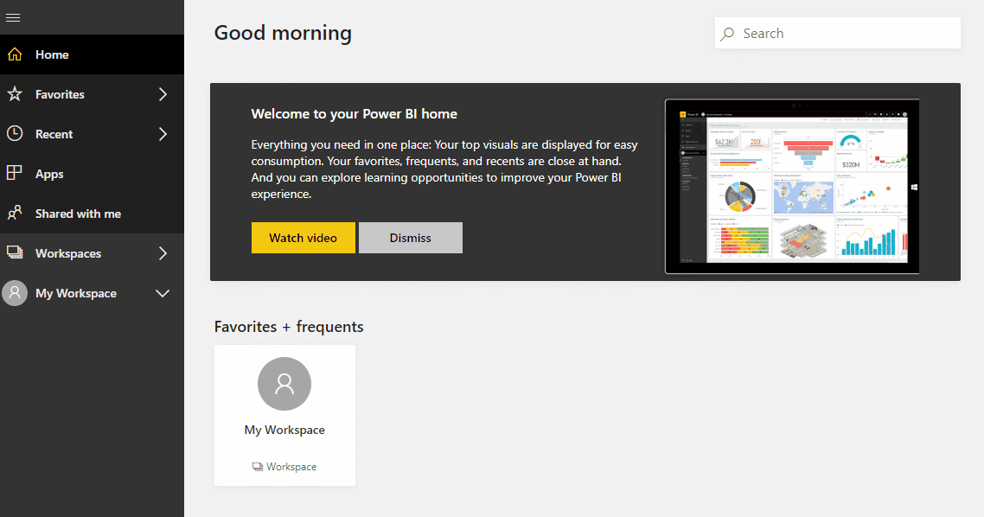
Task: Click the Apps grid icon
Action: (x=15, y=173)
